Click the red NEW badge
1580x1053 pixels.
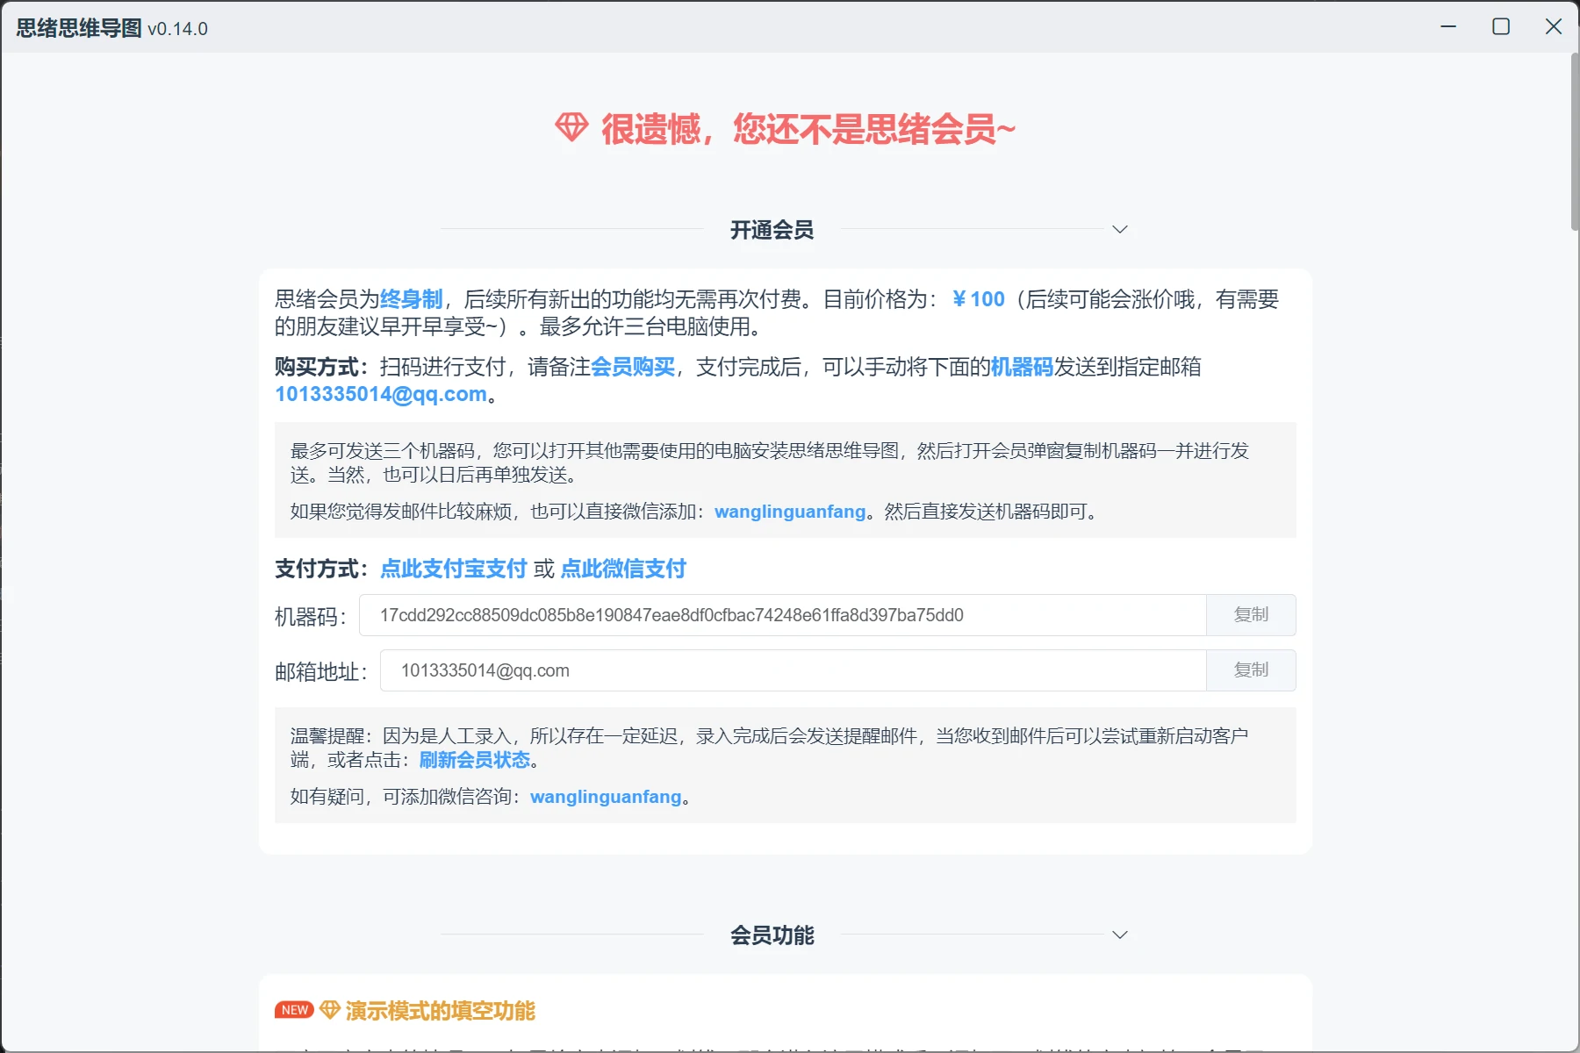pos(294,1010)
